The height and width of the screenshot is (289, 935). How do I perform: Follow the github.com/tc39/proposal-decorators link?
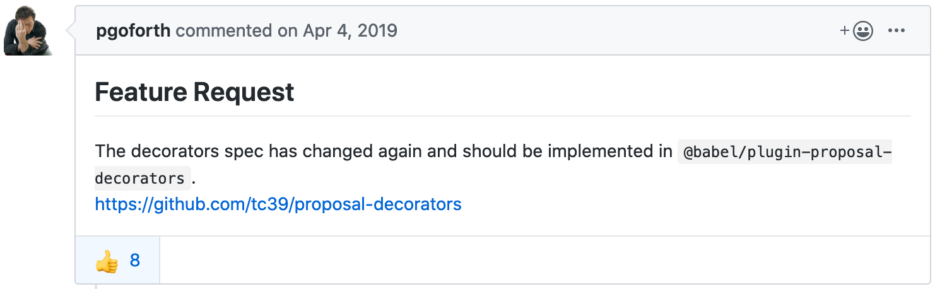coord(278,204)
